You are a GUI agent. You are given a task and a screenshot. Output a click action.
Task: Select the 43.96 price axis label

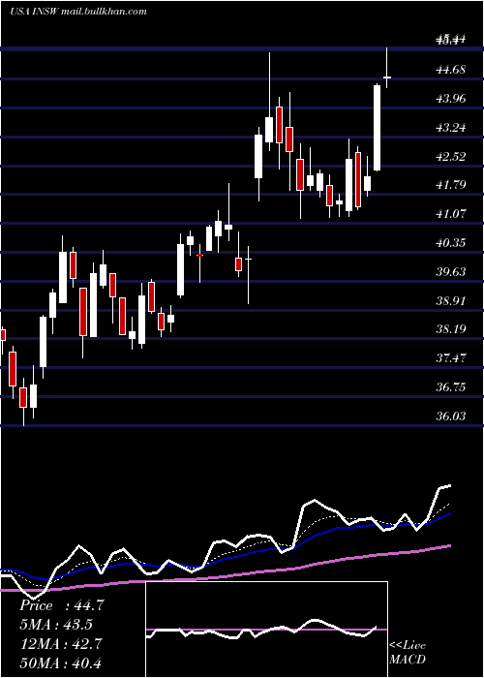click(x=451, y=98)
